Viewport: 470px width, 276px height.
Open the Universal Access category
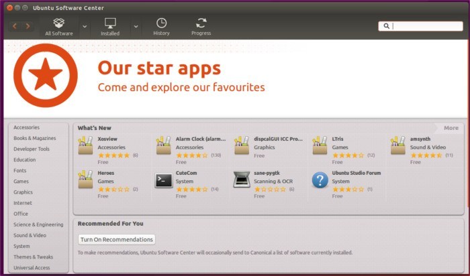point(32,268)
